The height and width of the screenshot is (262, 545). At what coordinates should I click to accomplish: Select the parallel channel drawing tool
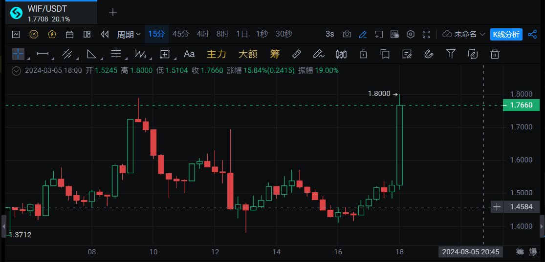point(67,54)
